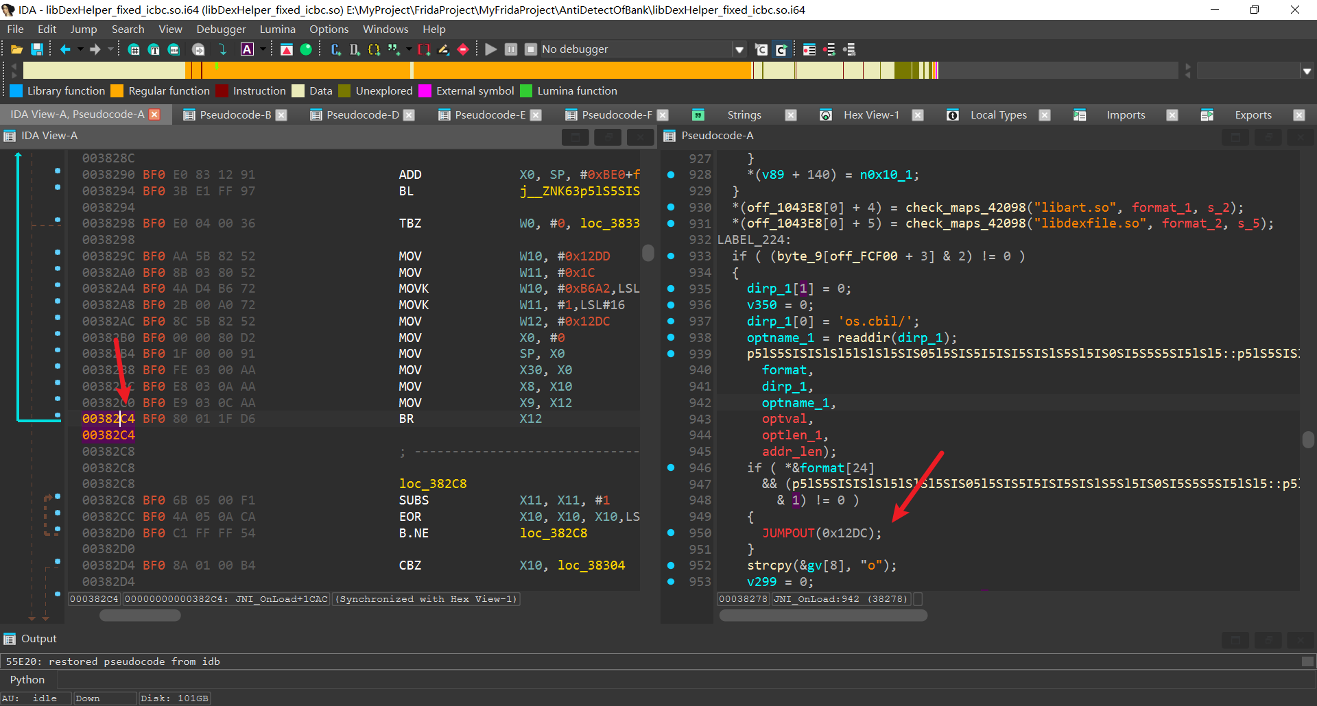The height and width of the screenshot is (706, 1317).
Task: Expand the back-navigation history arrow
Action: point(80,49)
